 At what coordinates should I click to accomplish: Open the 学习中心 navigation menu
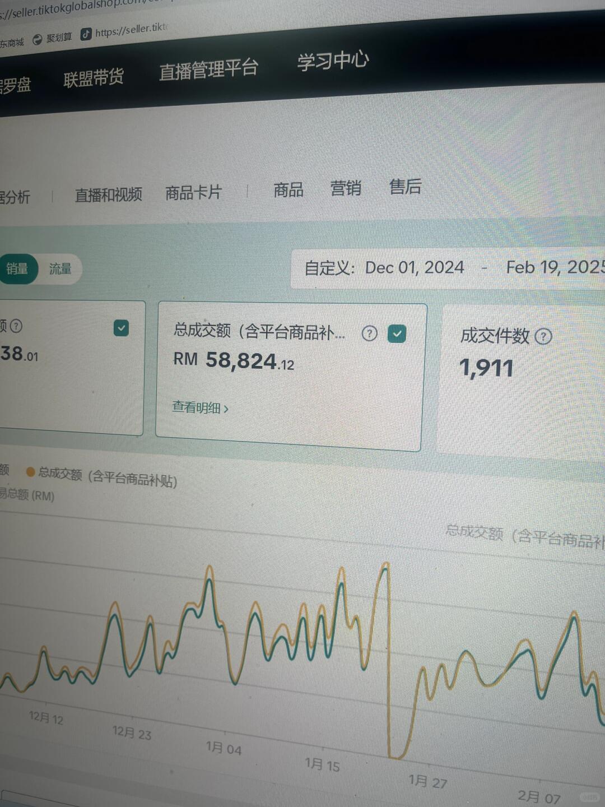(x=333, y=61)
